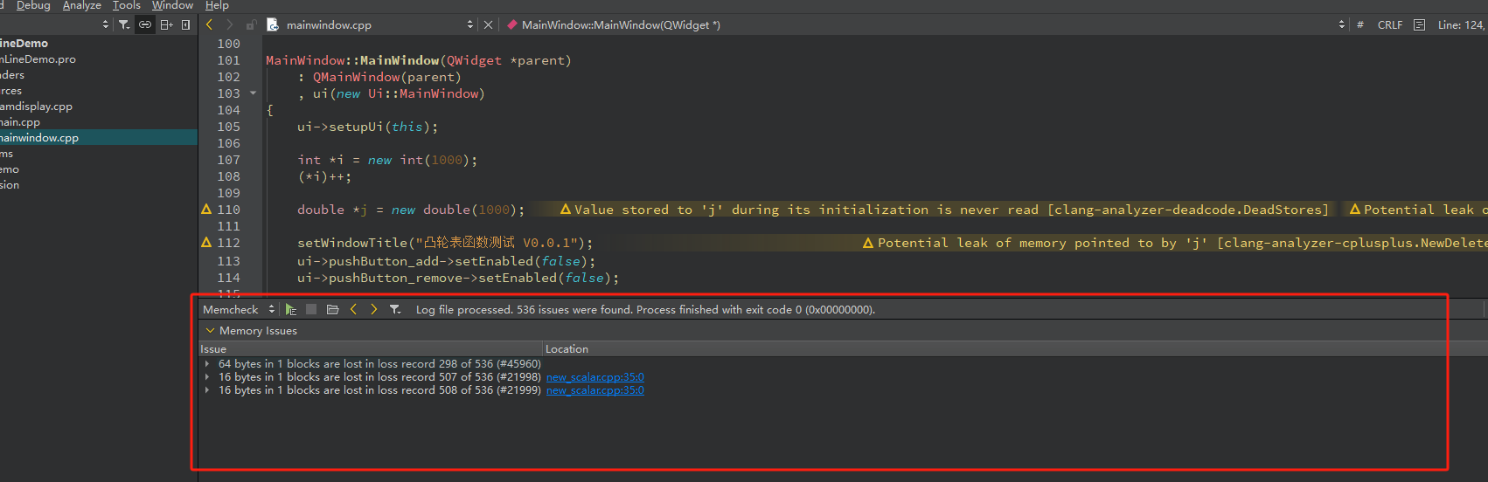The image size is (1488, 482).
Task: Click the file writable lock icon
Action: (251, 25)
